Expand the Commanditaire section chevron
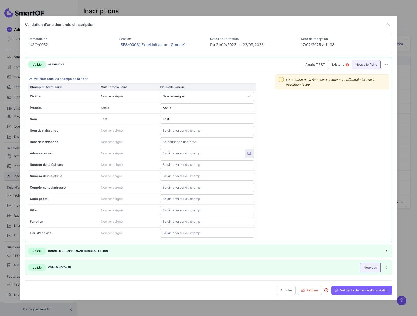This screenshot has width=417, height=316. click(x=386, y=268)
